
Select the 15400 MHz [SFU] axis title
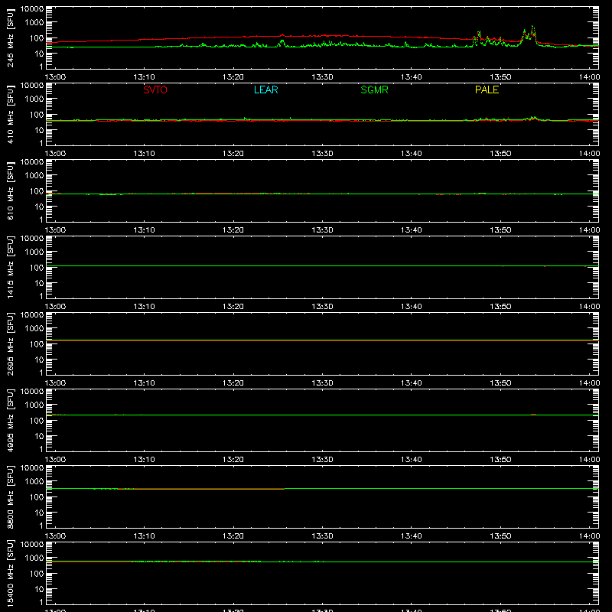10,573
